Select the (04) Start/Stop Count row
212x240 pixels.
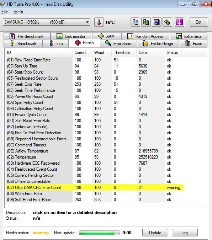(x=95, y=72)
